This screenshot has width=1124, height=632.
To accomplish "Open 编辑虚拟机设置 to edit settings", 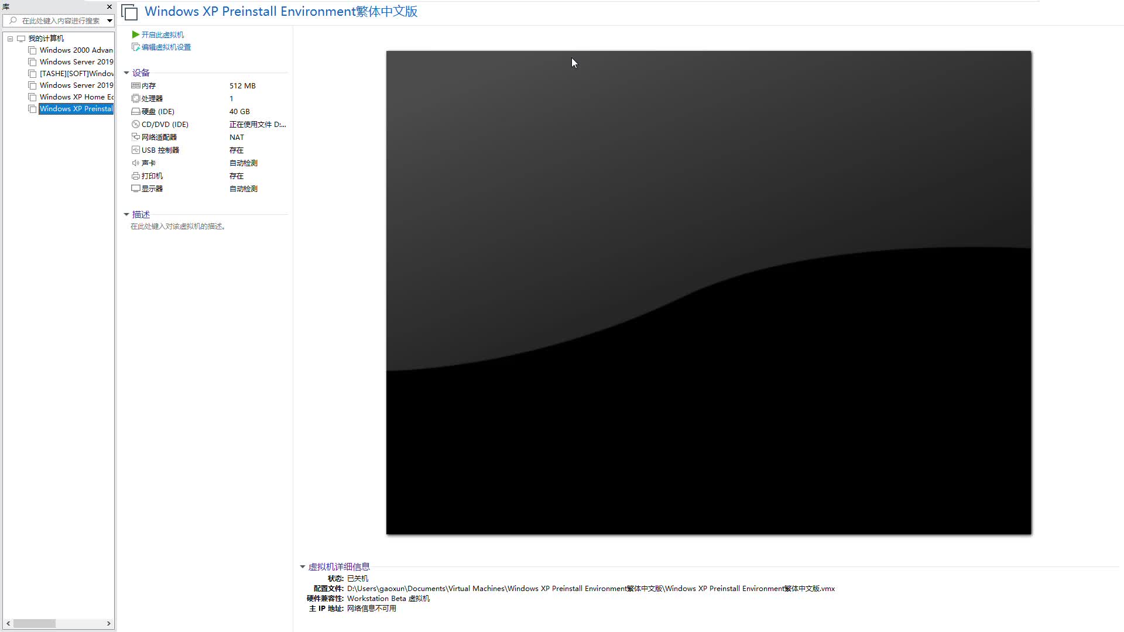I will tap(166, 47).
